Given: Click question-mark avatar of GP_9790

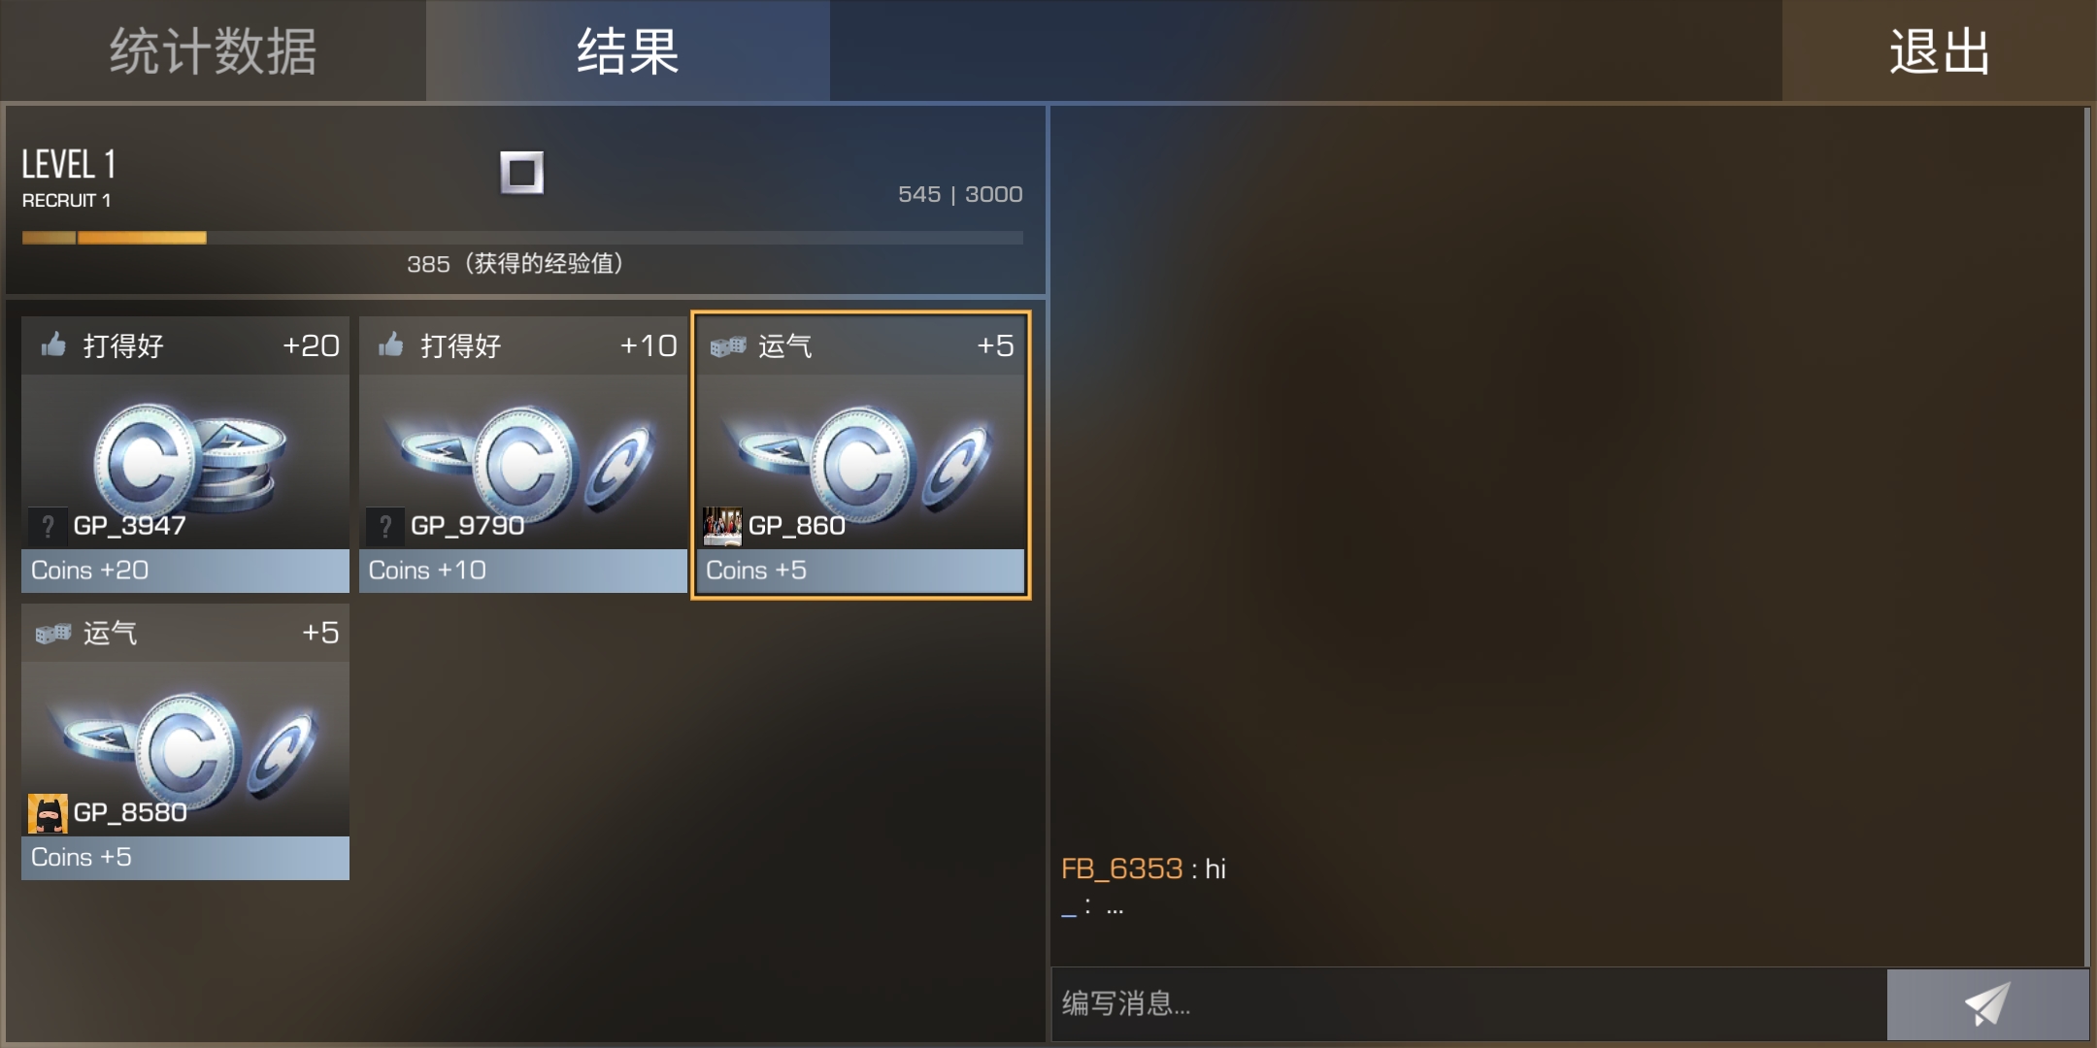Looking at the screenshot, I should (385, 526).
